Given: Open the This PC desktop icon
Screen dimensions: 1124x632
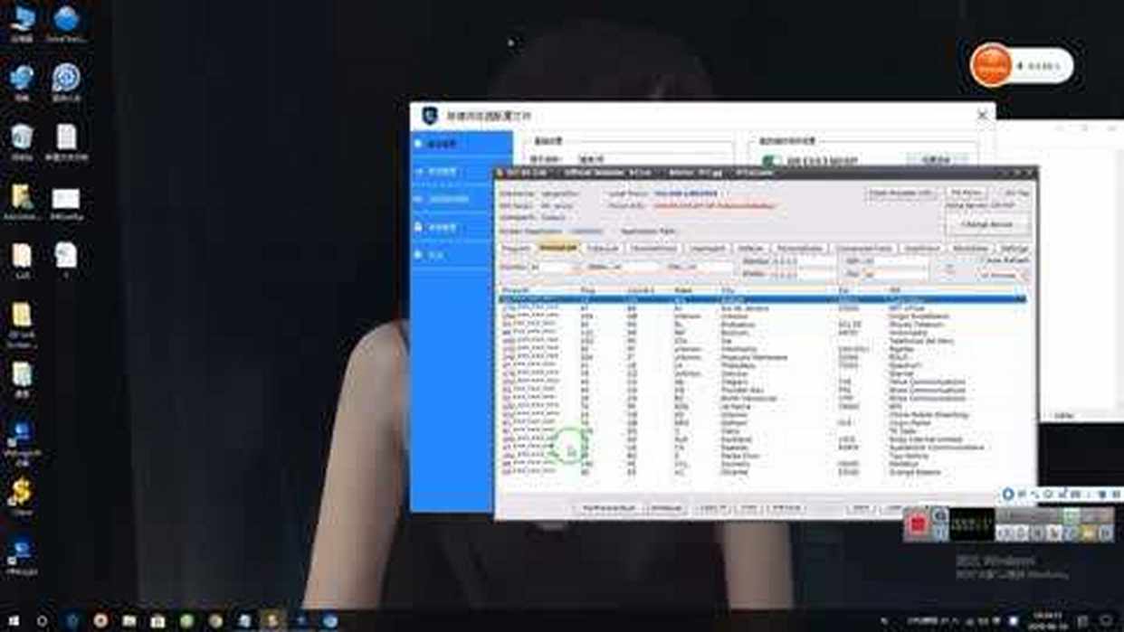Looking at the screenshot, I should [x=22, y=19].
